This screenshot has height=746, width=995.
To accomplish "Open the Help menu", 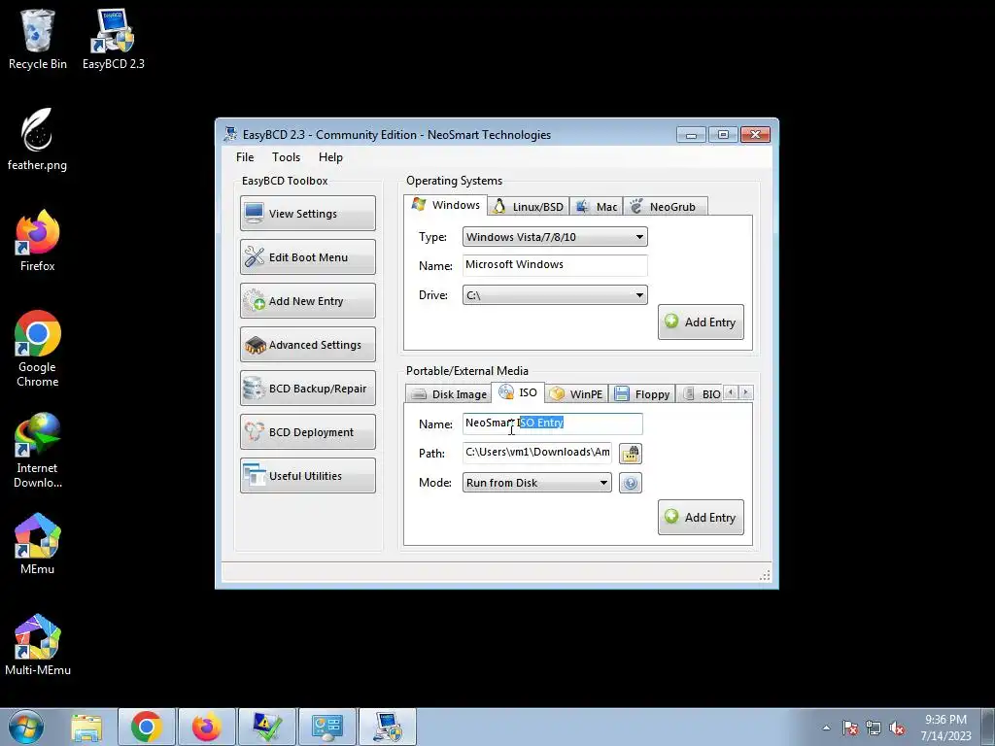I will pyautogui.click(x=330, y=157).
